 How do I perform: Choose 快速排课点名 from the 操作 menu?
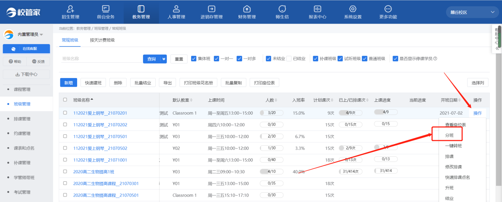[457, 177]
